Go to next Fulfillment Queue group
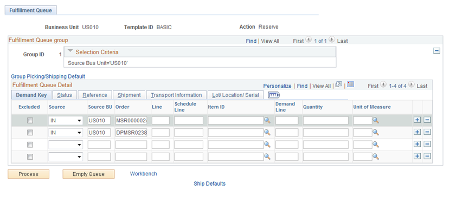 tap(331, 40)
